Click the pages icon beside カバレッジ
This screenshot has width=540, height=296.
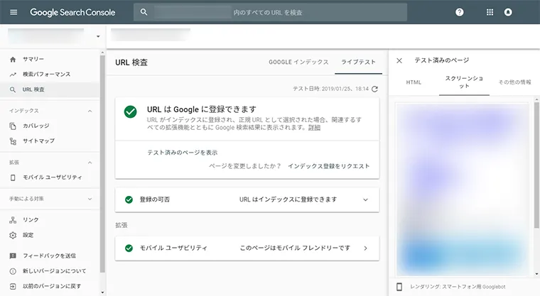click(x=13, y=126)
